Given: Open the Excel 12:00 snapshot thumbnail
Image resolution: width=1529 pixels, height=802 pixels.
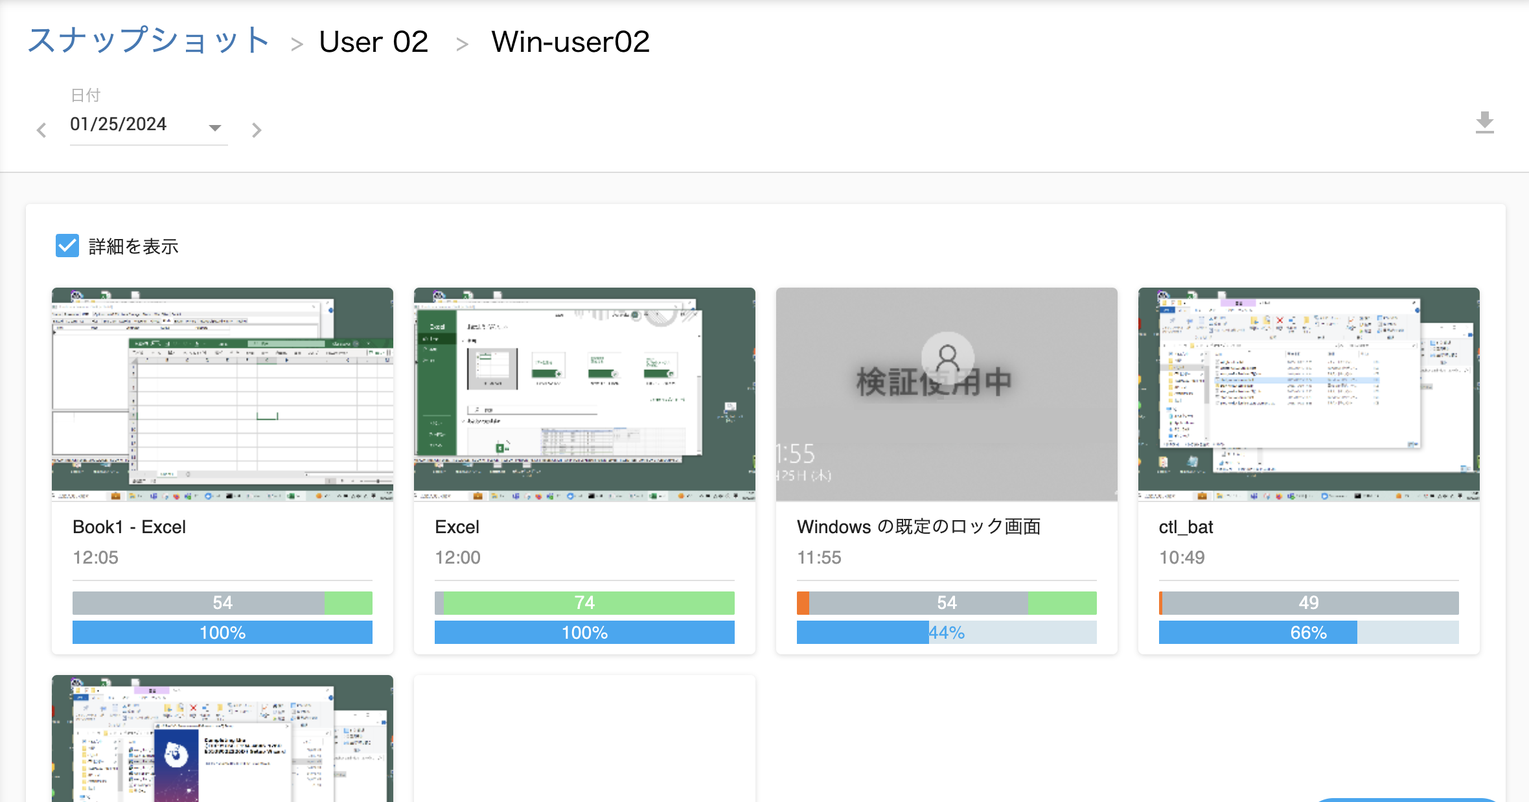Looking at the screenshot, I should [x=584, y=395].
